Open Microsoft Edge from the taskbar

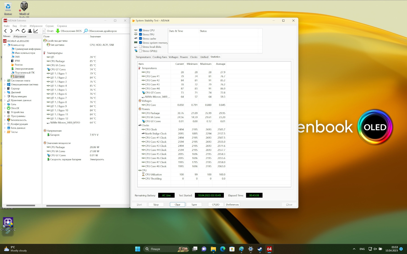pyautogui.click(x=223, y=249)
